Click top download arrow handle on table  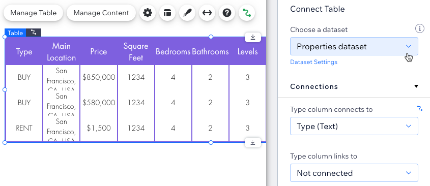[x=253, y=37]
